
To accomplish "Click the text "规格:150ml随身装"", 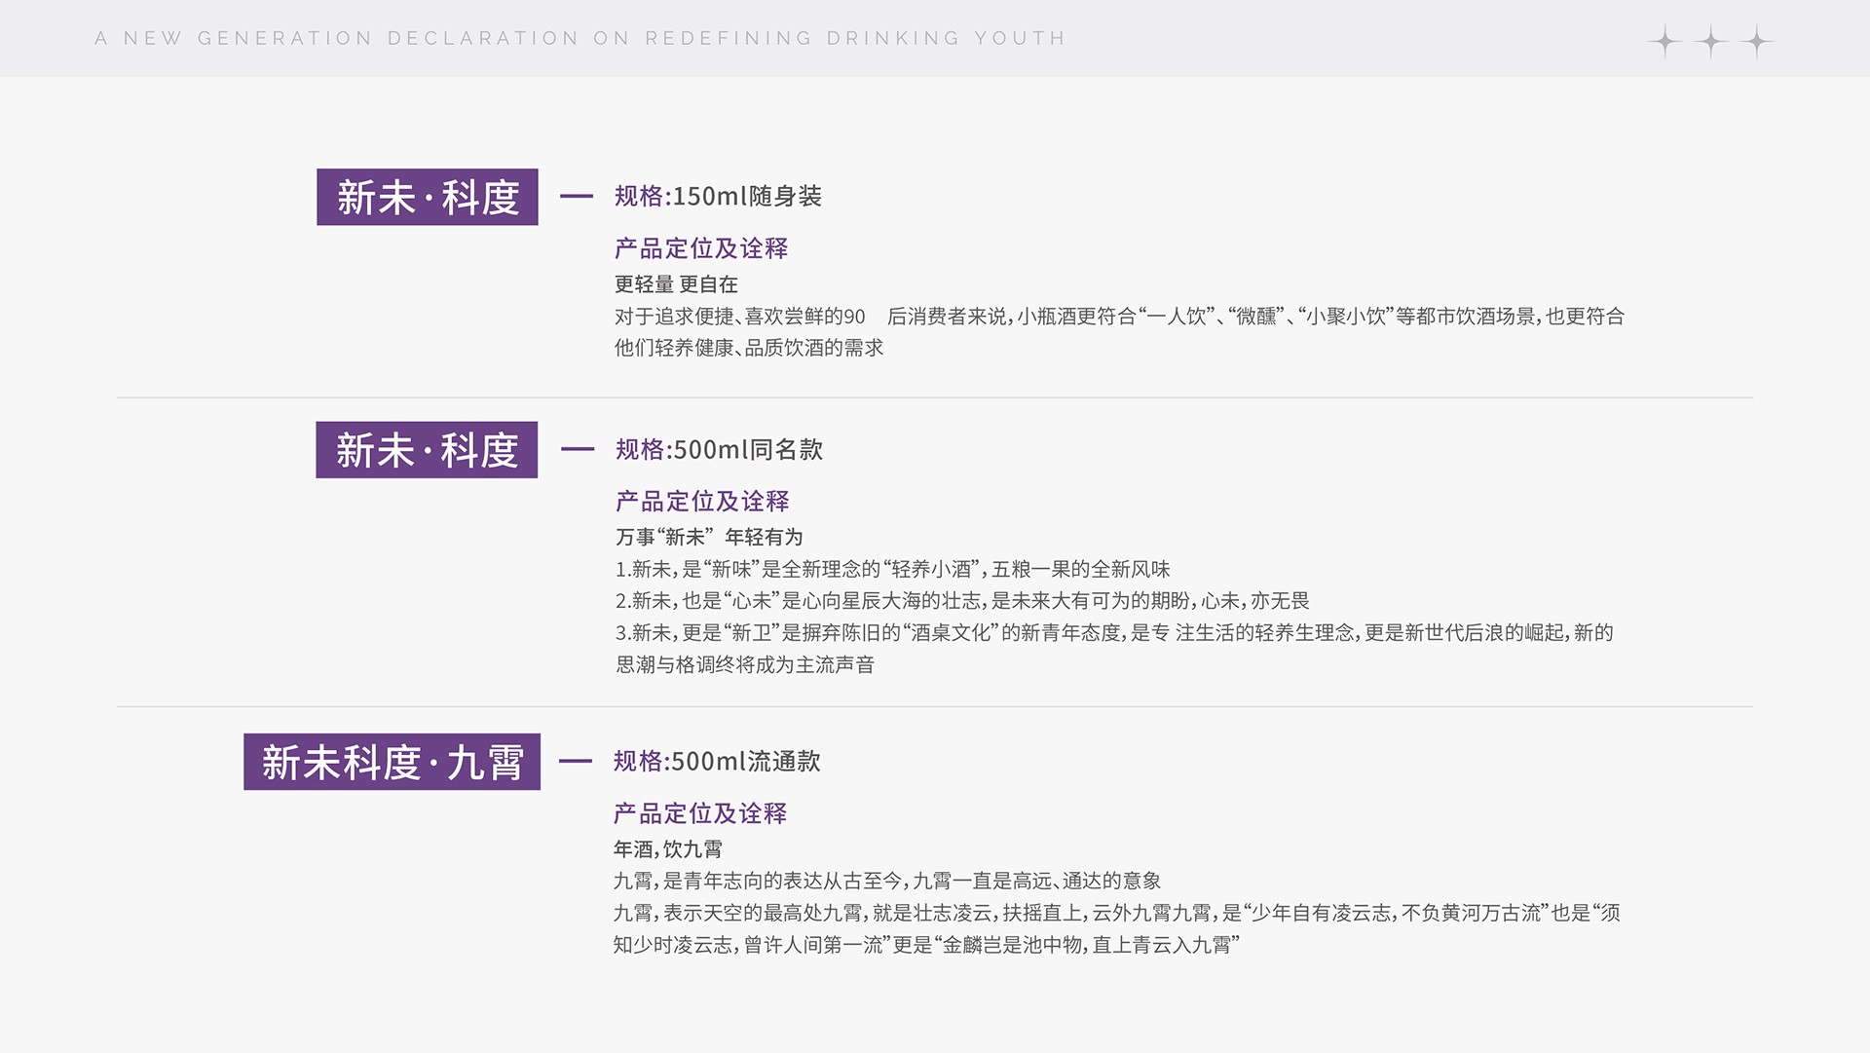I will (718, 196).
